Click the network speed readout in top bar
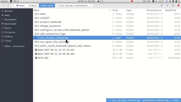This screenshot has height=102, width=181. click(146, 1)
